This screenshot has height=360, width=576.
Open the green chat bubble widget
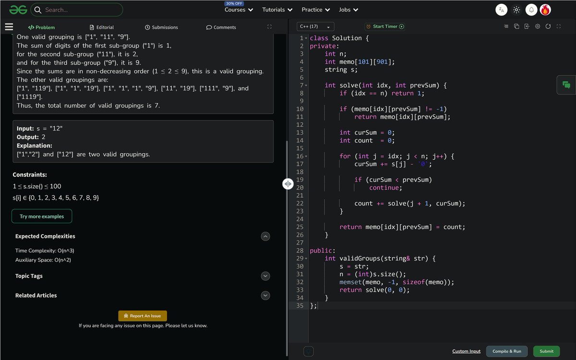click(x=566, y=85)
